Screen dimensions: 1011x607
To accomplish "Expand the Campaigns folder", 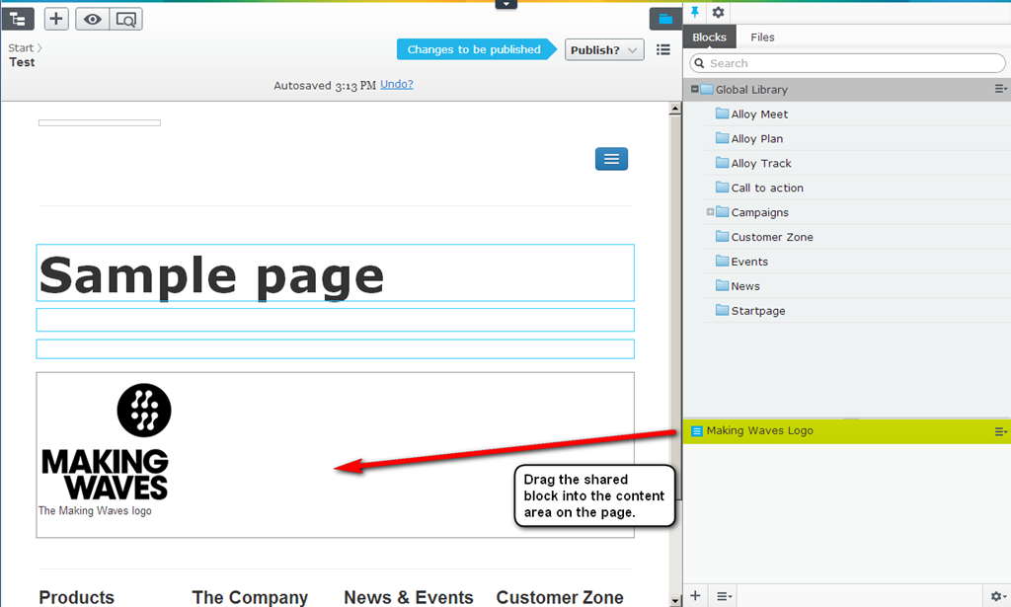I will pyautogui.click(x=710, y=212).
